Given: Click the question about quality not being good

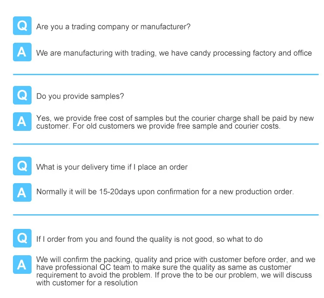Looking at the screenshot, I should pyautogui.click(x=149, y=239).
